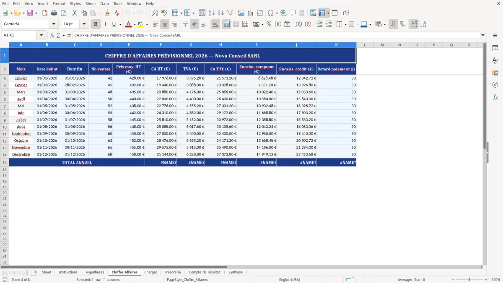
Task: Copy the selected cells
Action: pyautogui.click(x=84, y=13)
